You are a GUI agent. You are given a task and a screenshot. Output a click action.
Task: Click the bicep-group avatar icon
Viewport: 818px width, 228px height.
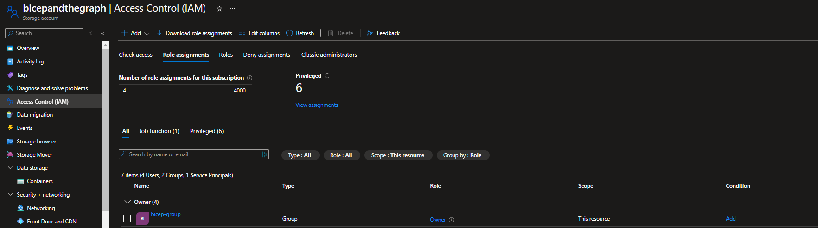(x=142, y=219)
